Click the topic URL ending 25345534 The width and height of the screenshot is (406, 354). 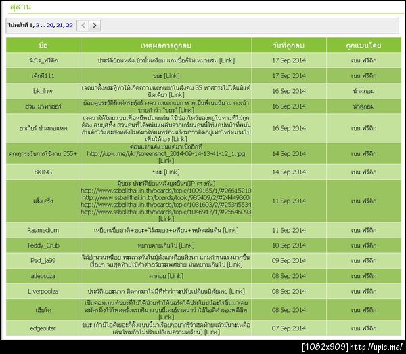point(166,205)
